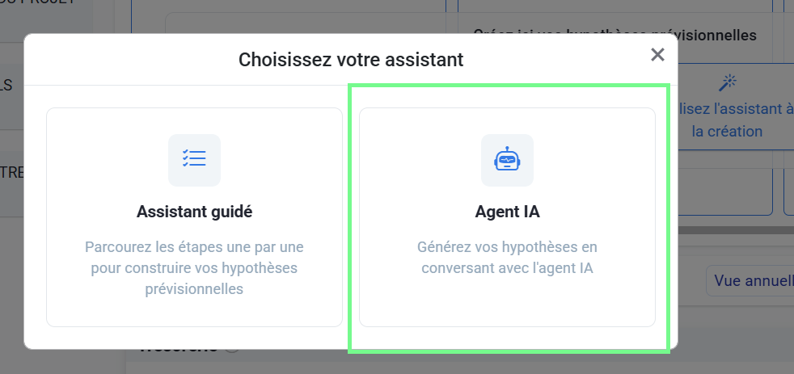Image resolution: width=794 pixels, height=374 pixels.
Task: Choose the Agent IA title
Action: (x=507, y=212)
